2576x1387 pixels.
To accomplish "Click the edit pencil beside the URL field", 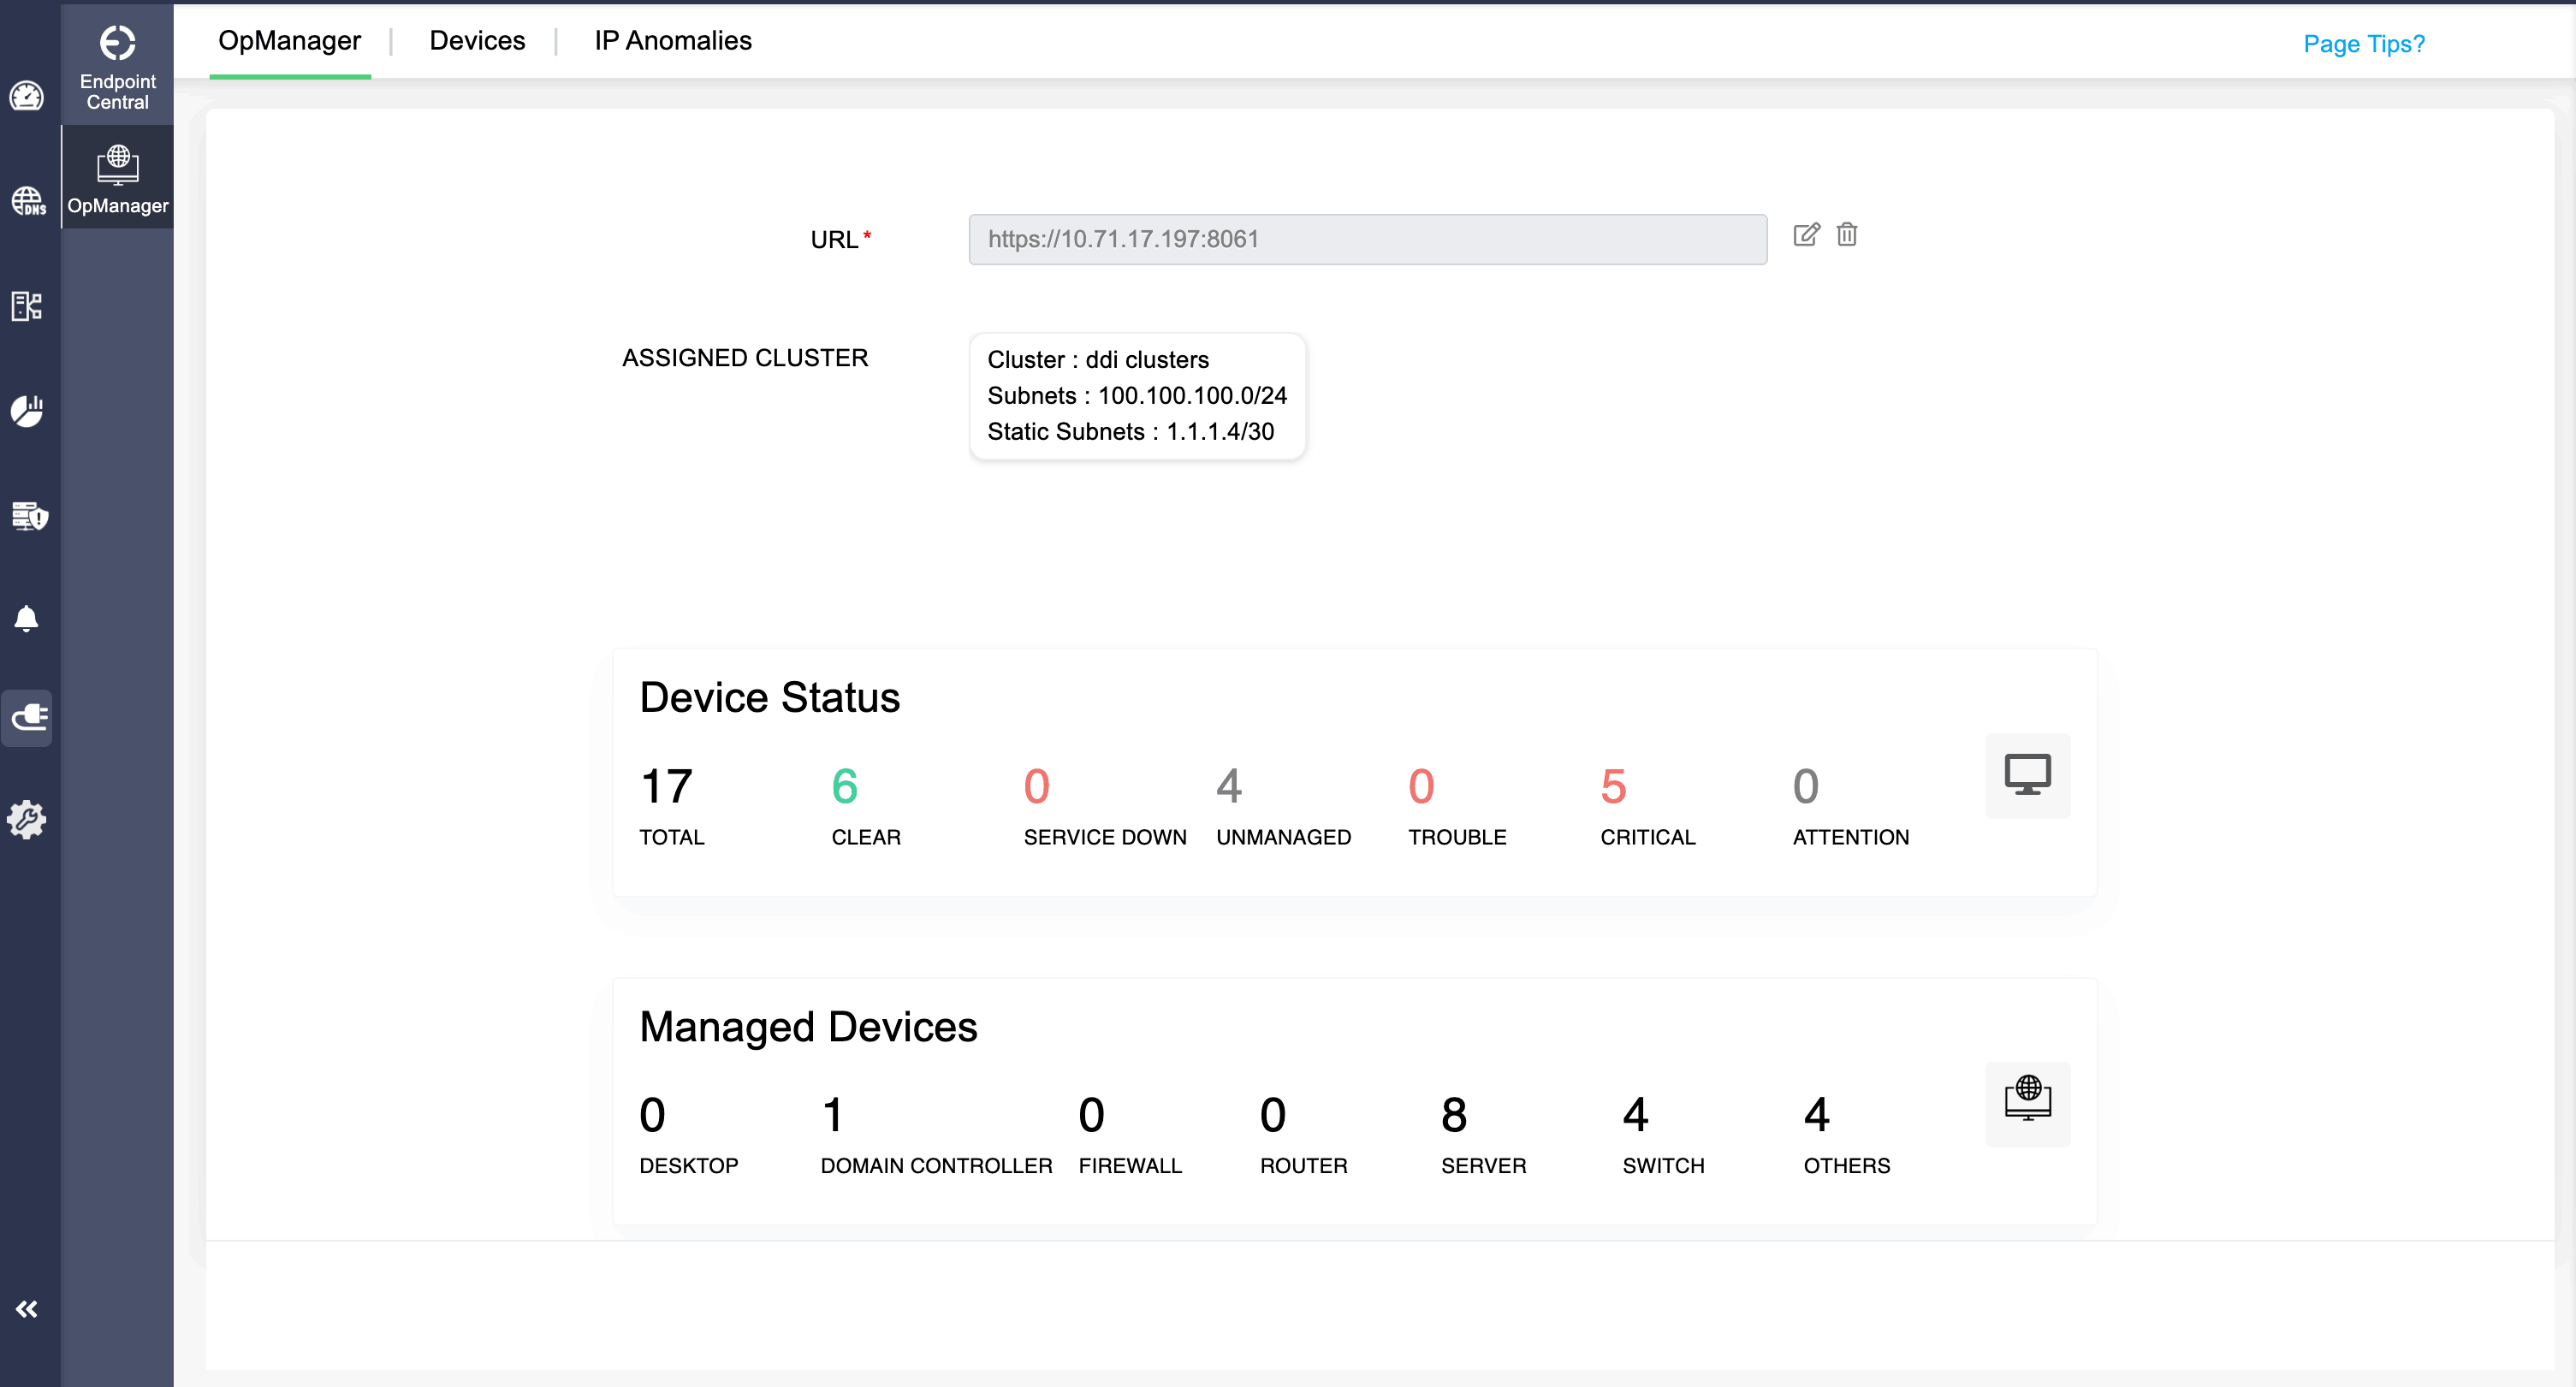I will point(1807,235).
